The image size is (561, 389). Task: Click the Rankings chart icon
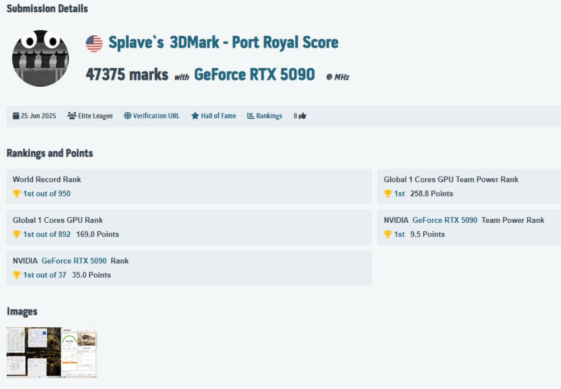250,116
